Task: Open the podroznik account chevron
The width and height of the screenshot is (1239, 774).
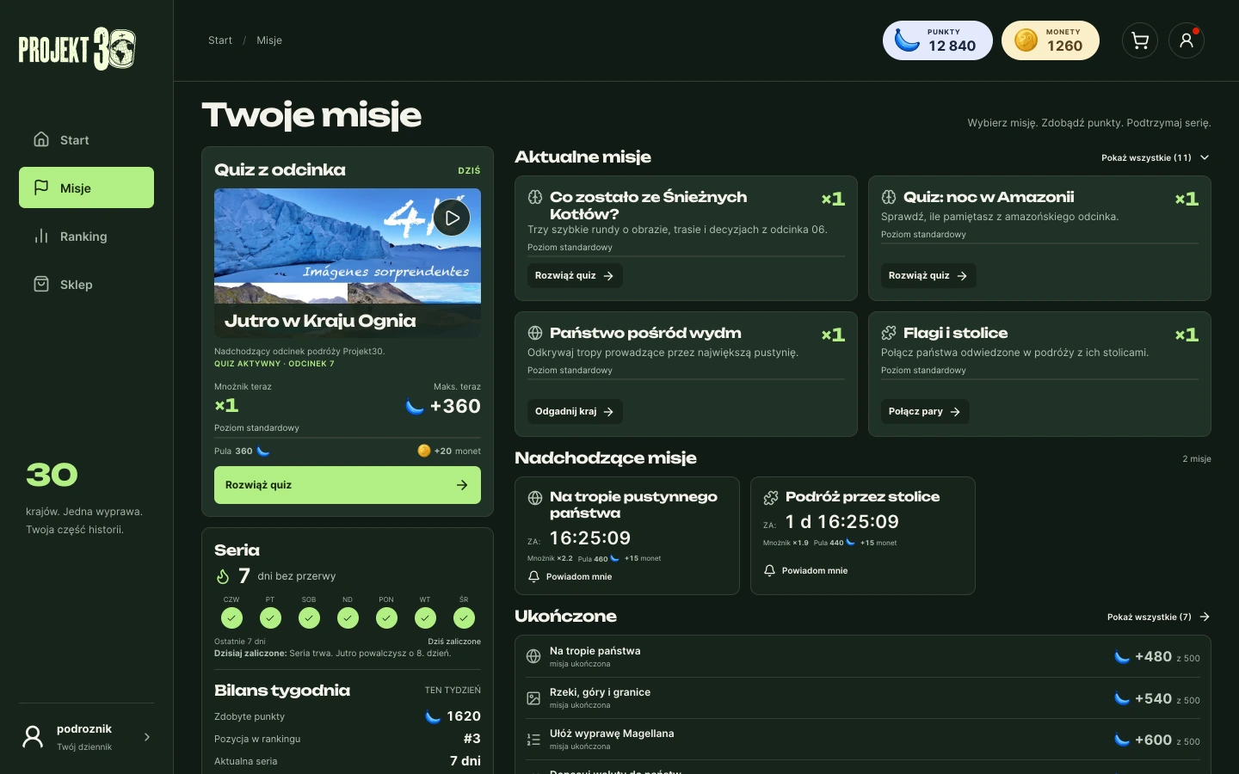Action: click(x=147, y=737)
